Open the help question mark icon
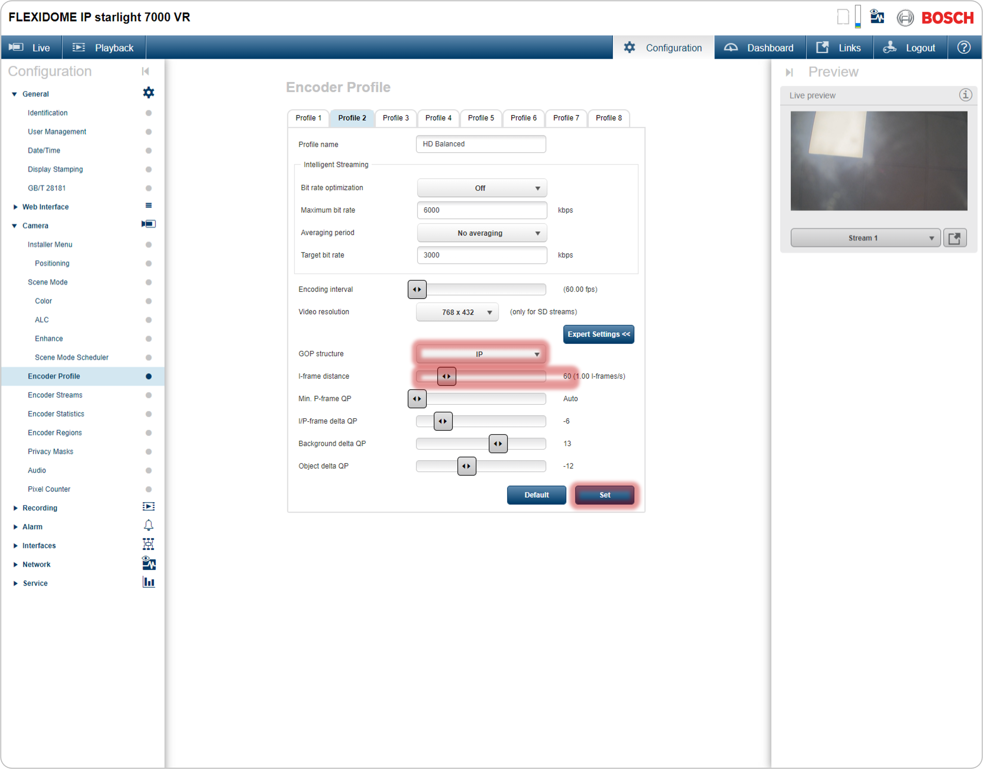This screenshot has width=983, height=769. click(964, 47)
